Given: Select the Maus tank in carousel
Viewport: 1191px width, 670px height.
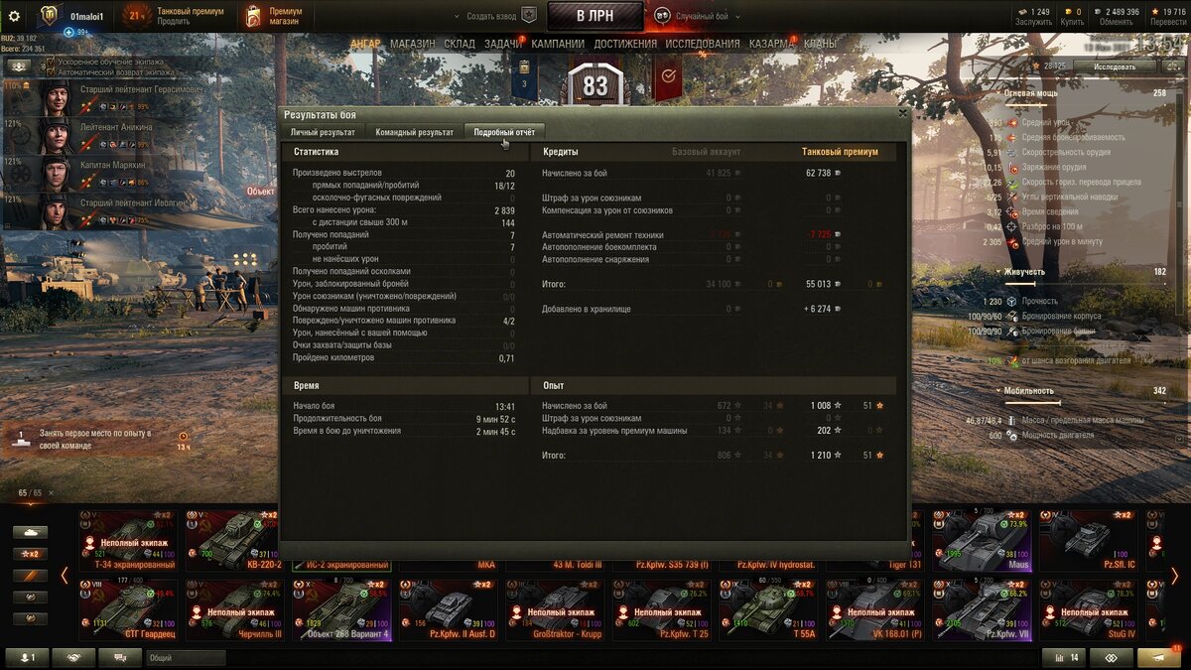Looking at the screenshot, I should pyautogui.click(x=981, y=540).
